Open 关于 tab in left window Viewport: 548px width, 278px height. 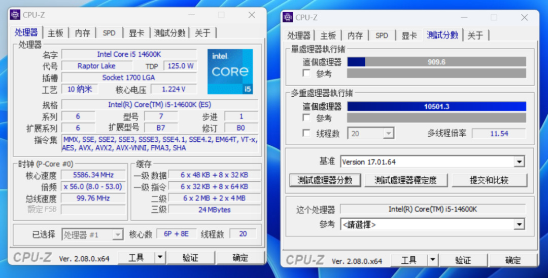click(202, 33)
